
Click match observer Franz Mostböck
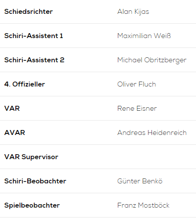click(144, 205)
